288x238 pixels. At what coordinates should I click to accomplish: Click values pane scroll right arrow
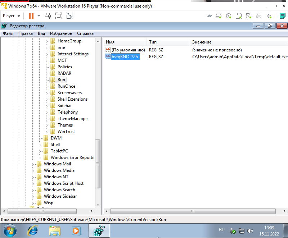pyautogui.click(x=284, y=211)
